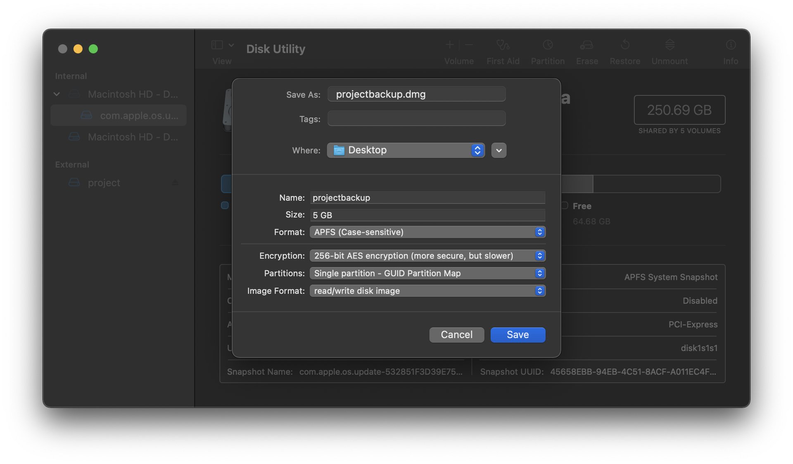
Task: Click the Save button
Action: (x=518, y=334)
